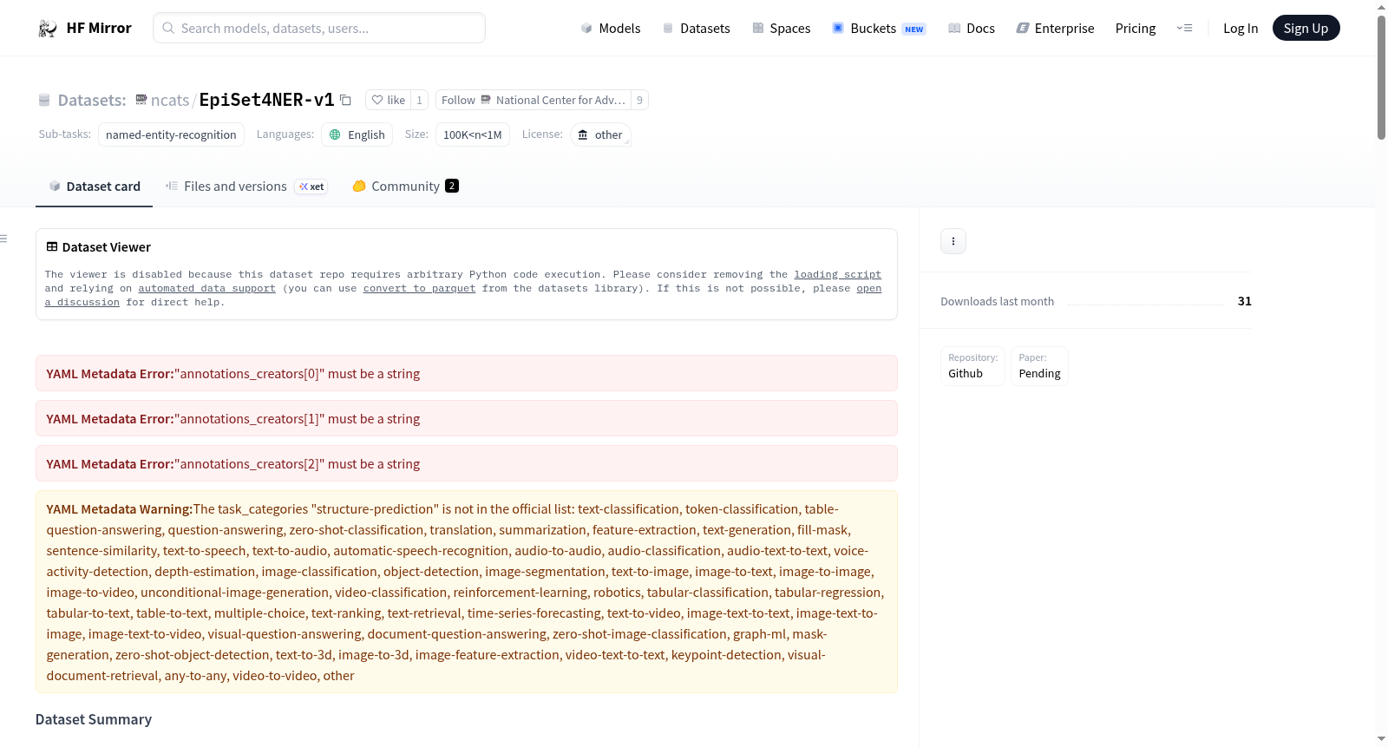Switch to Files and versions tab

246,186
